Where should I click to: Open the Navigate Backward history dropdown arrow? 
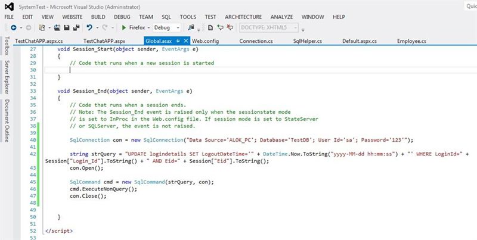coord(21,27)
